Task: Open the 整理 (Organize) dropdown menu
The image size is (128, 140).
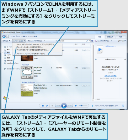Action: [6, 41]
